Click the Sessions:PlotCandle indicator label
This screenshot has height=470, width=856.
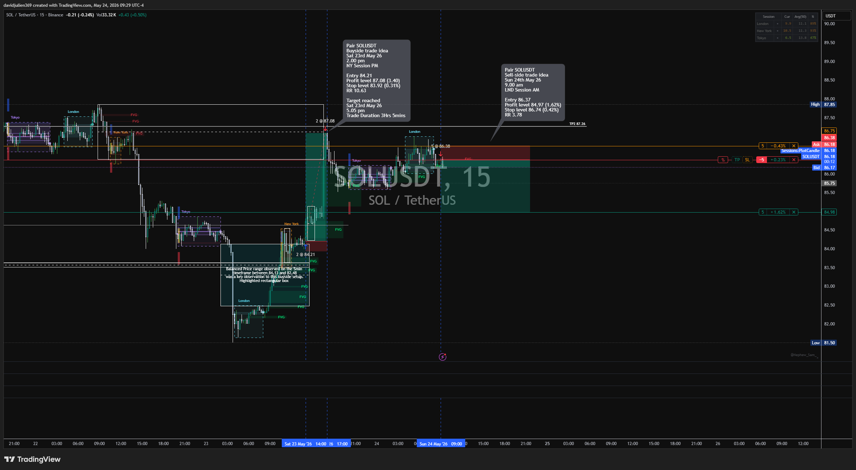[x=800, y=151]
